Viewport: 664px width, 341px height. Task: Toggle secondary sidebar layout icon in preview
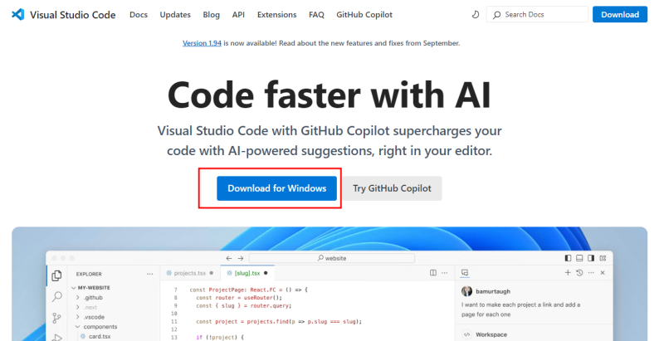pos(591,258)
